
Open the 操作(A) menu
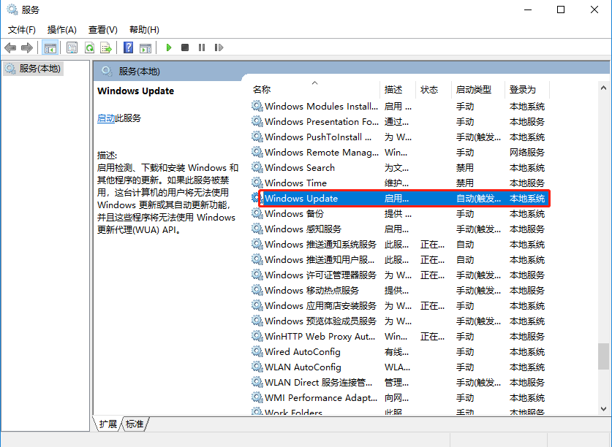tap(61, 30)
